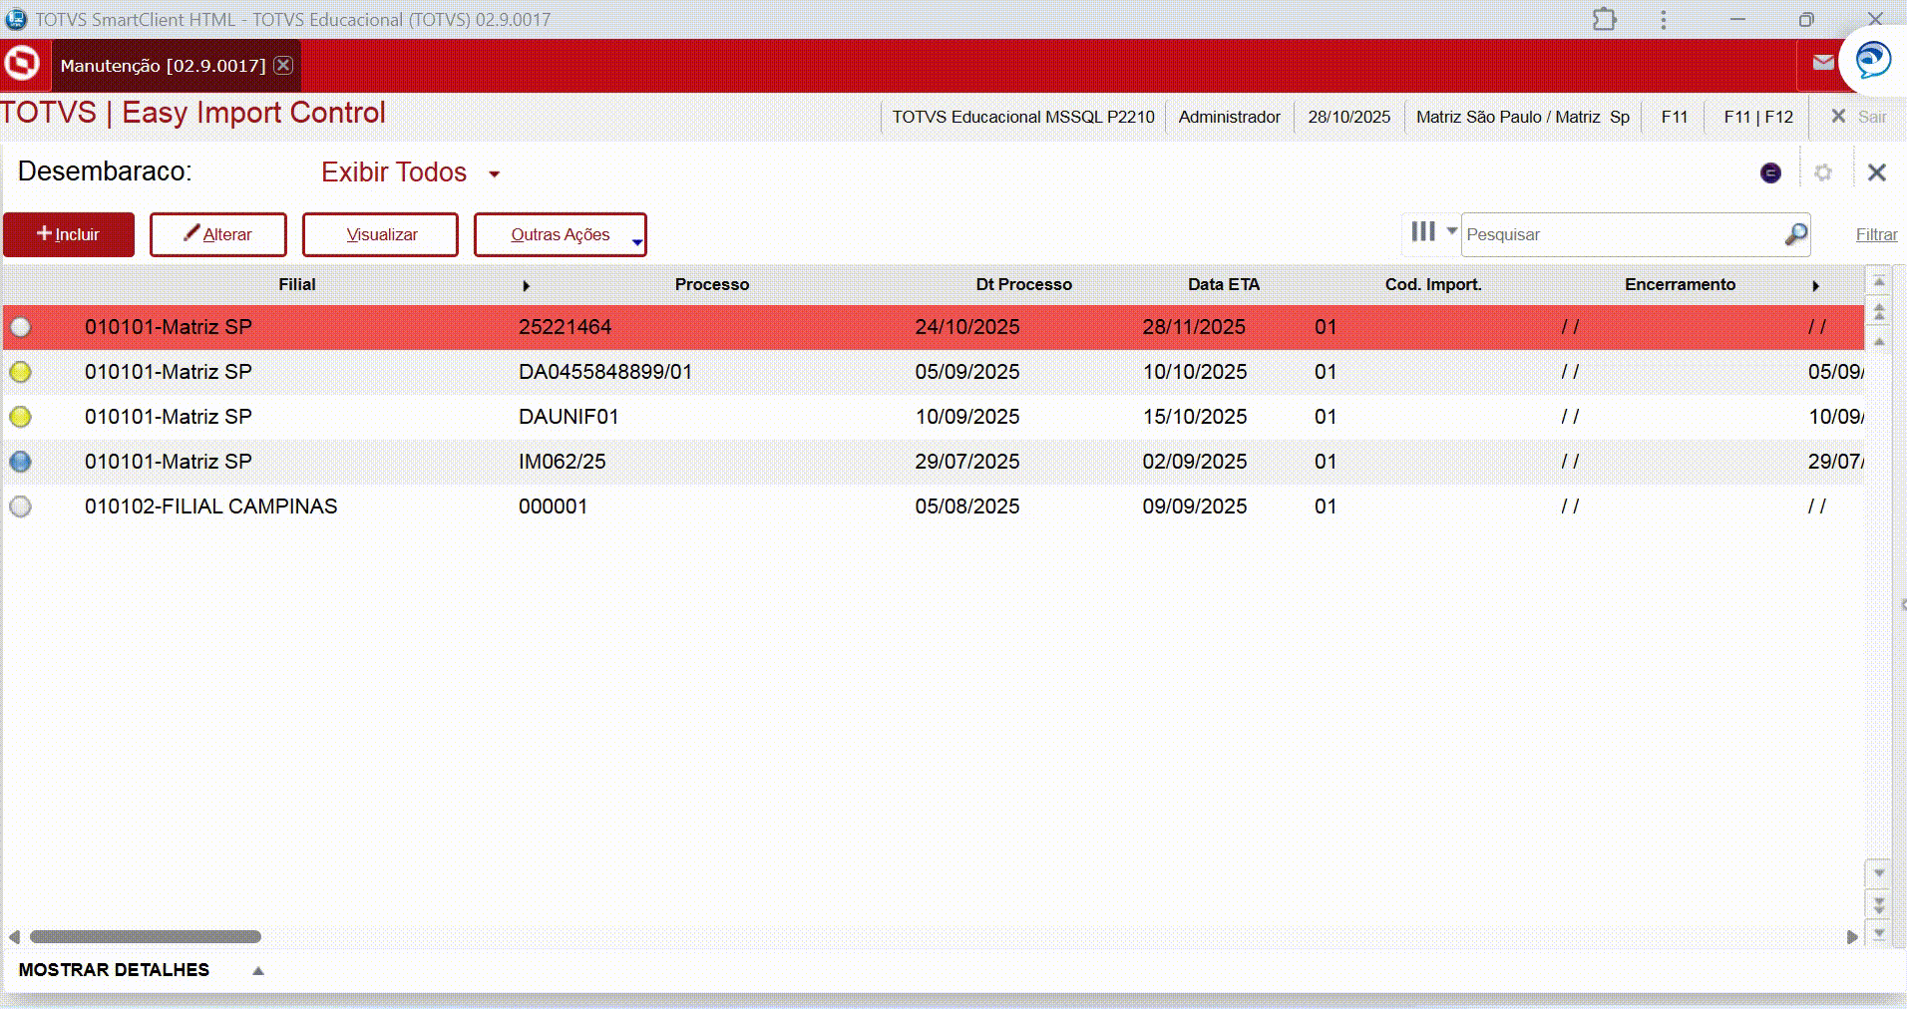Click the TOTVS logo icon
The height and width of the screenshot is (1009, 1907).
click(22, 64)
